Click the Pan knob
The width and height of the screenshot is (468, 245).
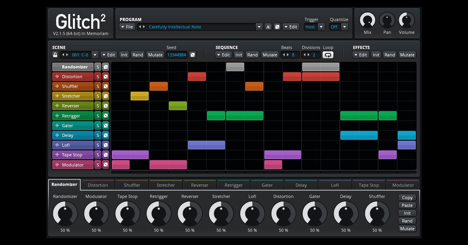coord(387,20)
